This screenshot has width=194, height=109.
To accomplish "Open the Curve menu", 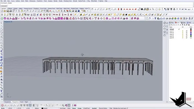I will click(x=13, y=1).
